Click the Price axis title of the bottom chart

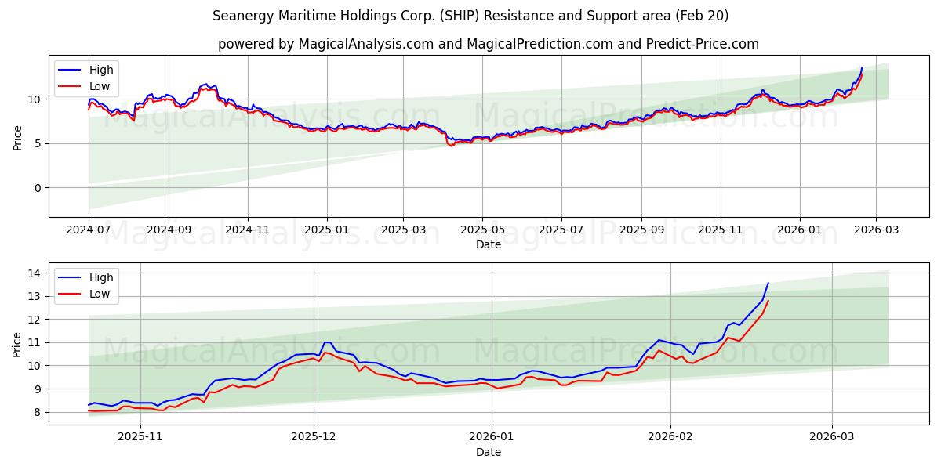pyautogui.click(x=18, y=344)
